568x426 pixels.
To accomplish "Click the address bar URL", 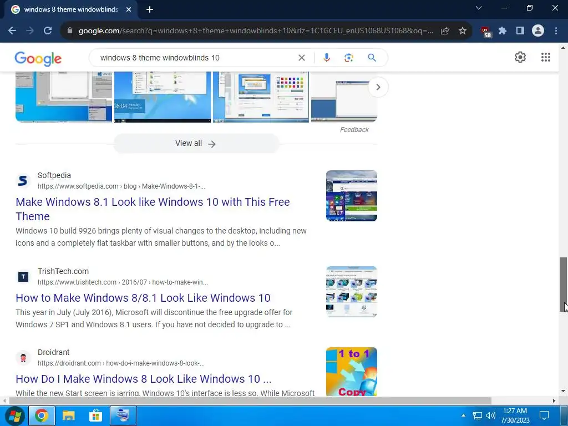I will pos(255,31).
